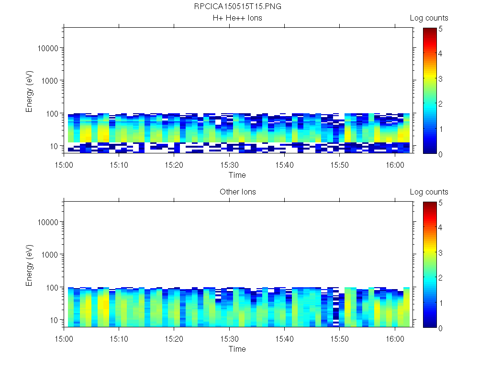Click the 100 energy label on bottom plot
Screen dimensions: 490x367
pyautogui.click(x=52, y=288)
